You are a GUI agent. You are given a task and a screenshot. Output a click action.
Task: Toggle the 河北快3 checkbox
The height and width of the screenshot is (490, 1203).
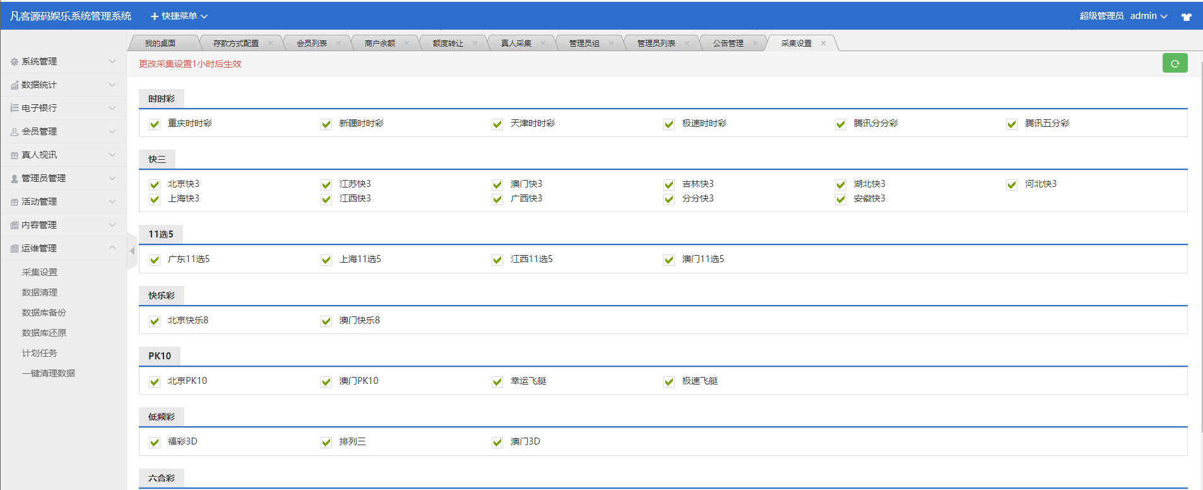click(1012, 185)
